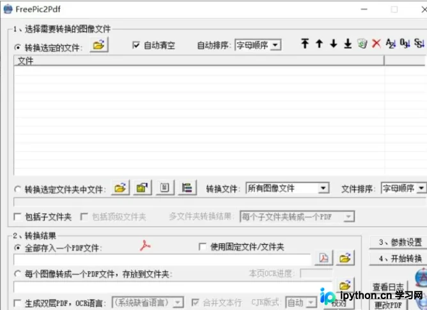
Task: Browse for a folder next to 转换选定文件夹中文件
Action: point(120,188)
